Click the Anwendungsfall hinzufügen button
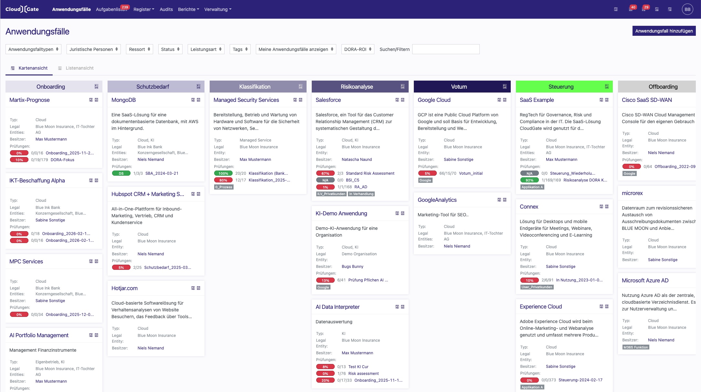701x392 pixels. (x=664, y=31)
